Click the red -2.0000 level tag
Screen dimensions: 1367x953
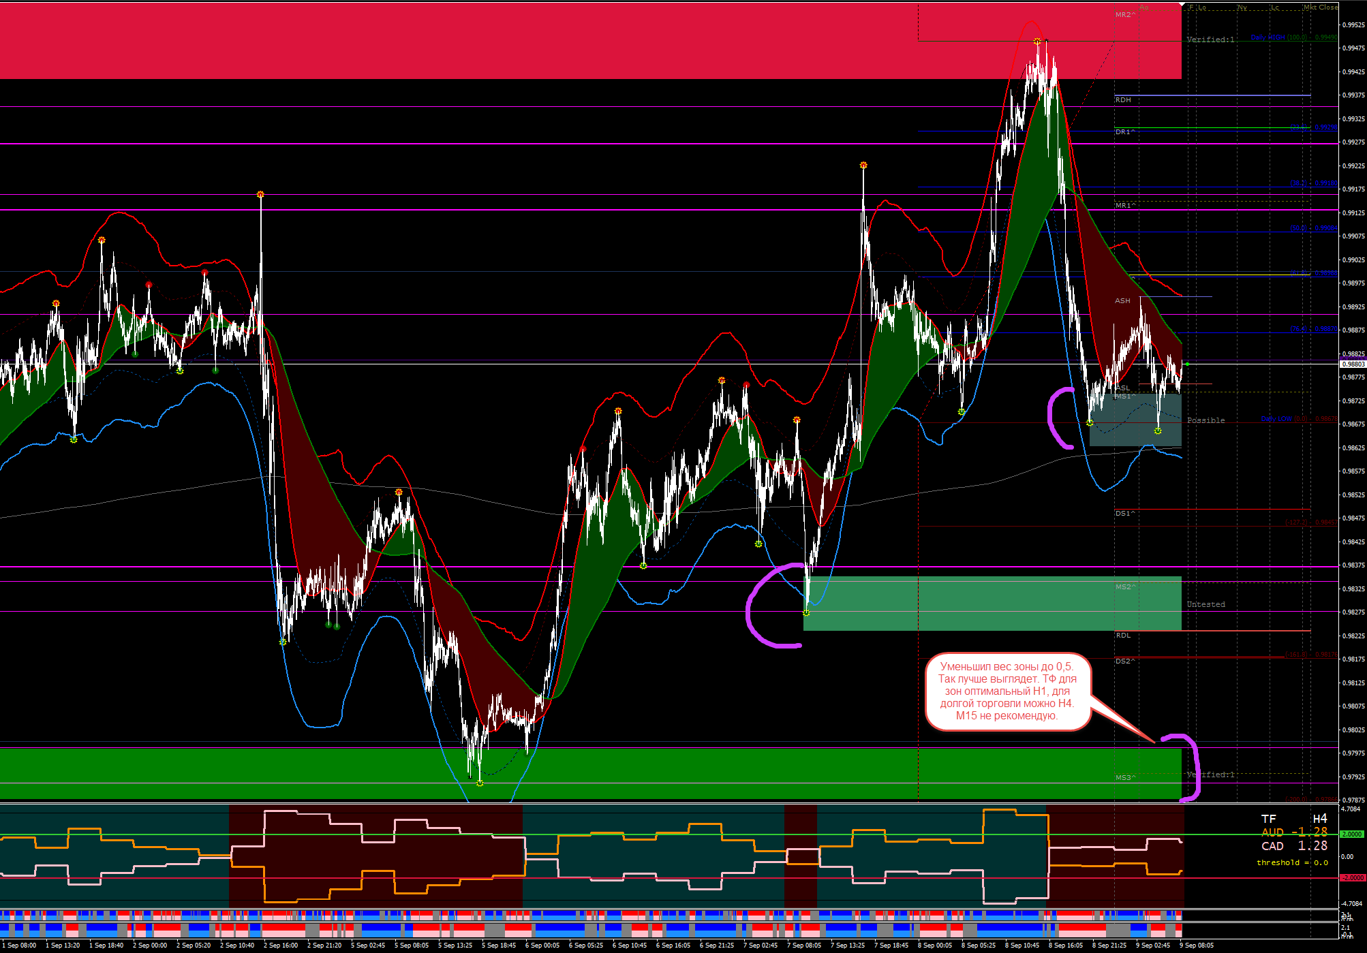[1353, 878]
